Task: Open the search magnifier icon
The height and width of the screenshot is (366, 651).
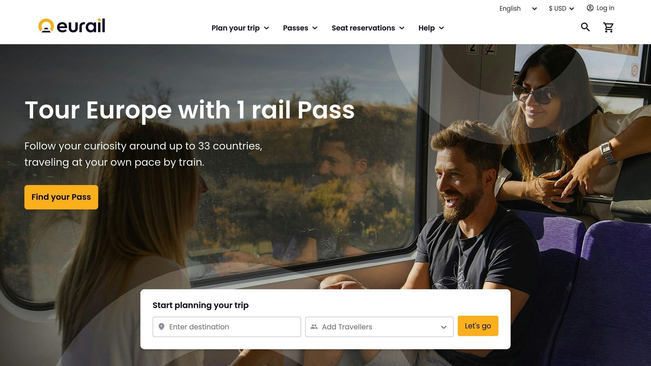Action: [585, 27]
